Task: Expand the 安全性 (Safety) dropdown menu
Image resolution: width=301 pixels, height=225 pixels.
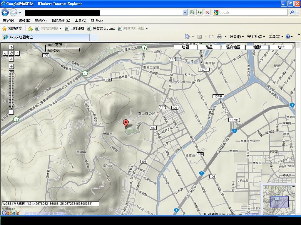Action: point(256,37)
